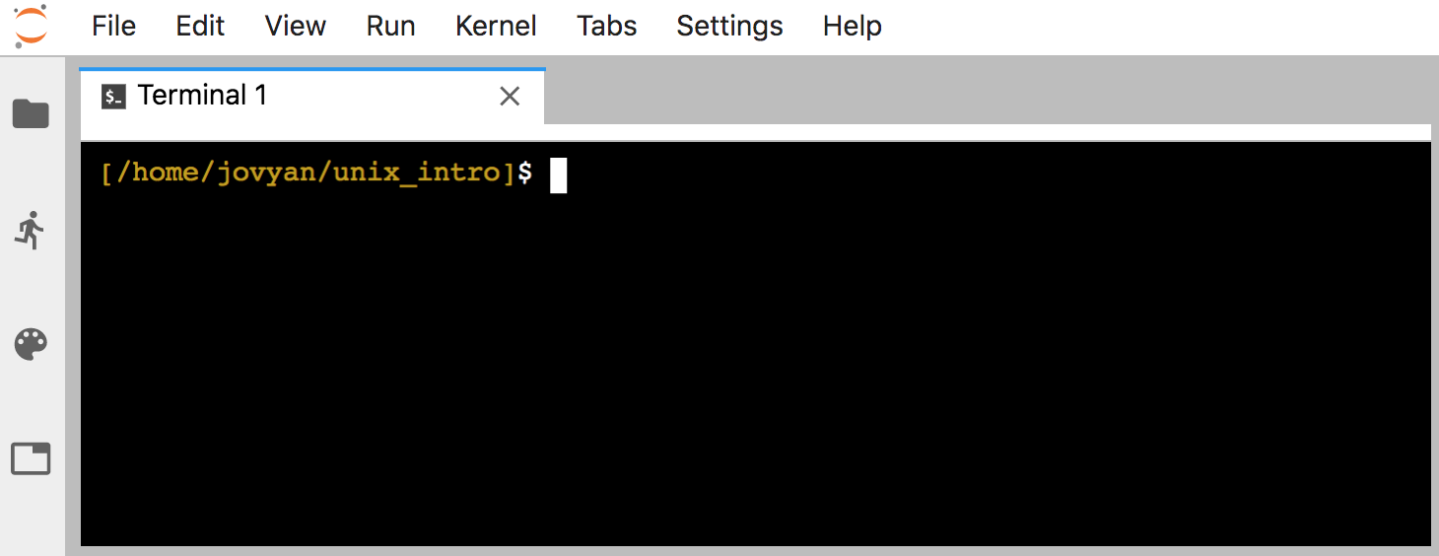Click the terminal icon in Terminal 1 tab
This screenshot has height=556, width=1439.
coord(114,97)
